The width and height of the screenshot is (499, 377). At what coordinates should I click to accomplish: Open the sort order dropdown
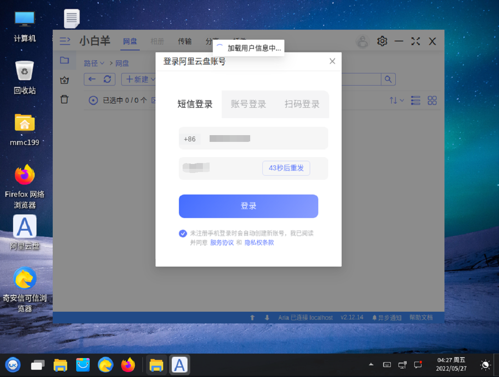click(x=397, y=100)
